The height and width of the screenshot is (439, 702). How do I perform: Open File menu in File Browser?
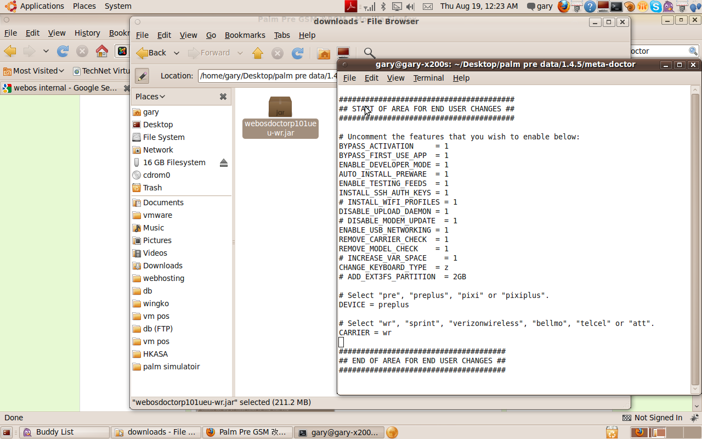click(x=142, y=35)
